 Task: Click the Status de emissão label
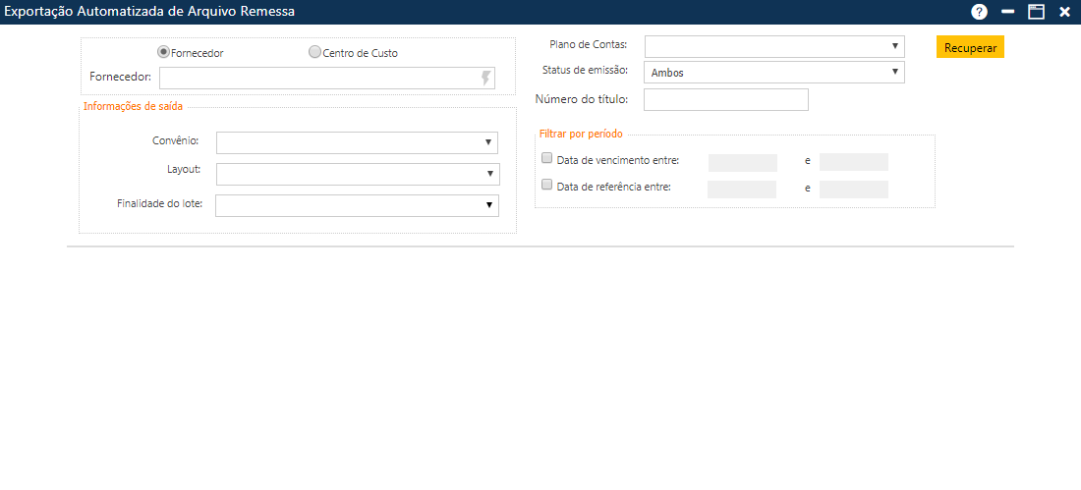pyautogui.click(x=586, y=71)
